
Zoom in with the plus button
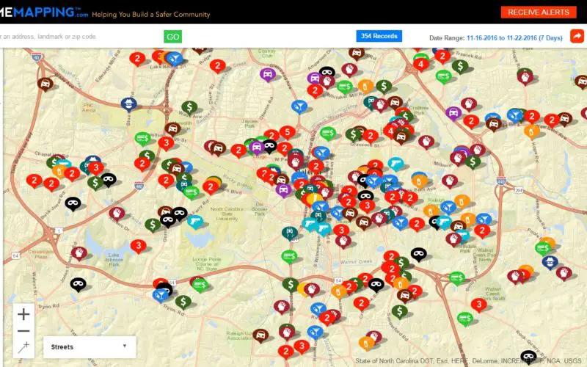coord(23,314)
